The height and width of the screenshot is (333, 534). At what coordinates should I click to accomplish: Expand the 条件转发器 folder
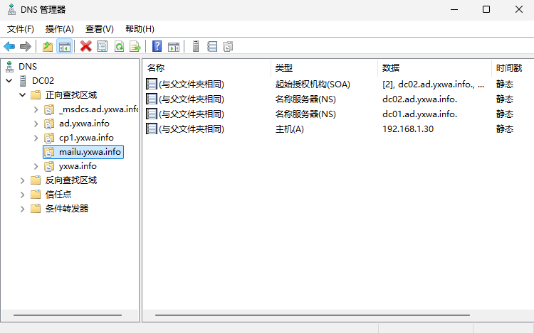point(23,209)
